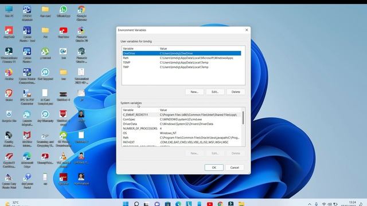Open the VLC media player shortcut
367x206 pixels.
coord(63,160)
